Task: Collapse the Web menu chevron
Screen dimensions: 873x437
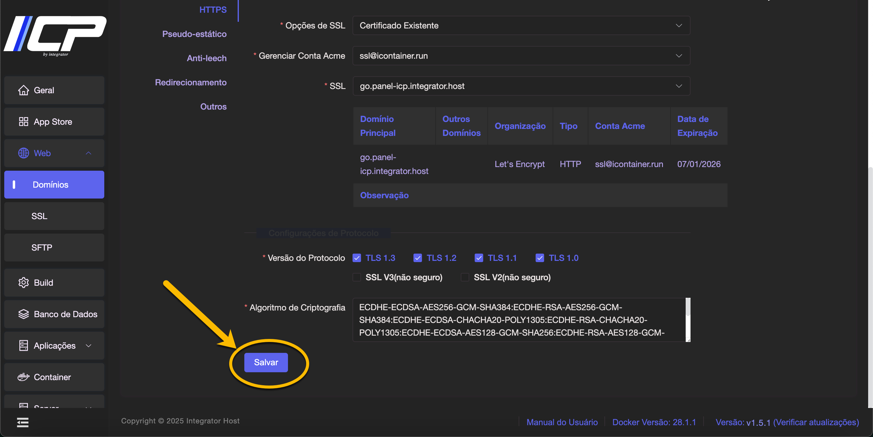Action: pos(89,153)
